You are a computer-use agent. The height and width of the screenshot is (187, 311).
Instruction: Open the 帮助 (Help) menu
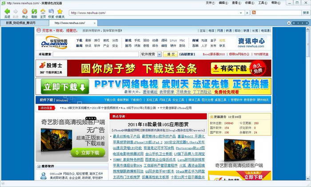tap(276, 3)
